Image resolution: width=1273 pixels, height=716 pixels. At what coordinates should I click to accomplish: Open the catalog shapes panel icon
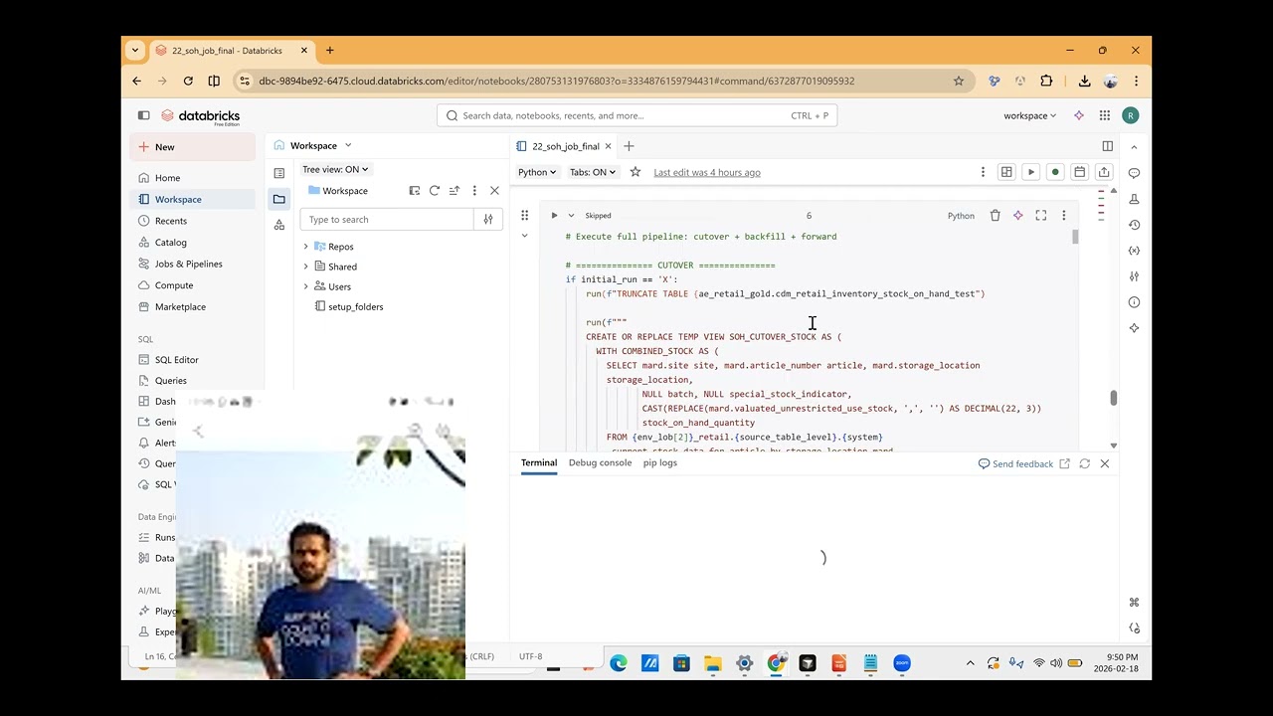[x=279, y=225]
